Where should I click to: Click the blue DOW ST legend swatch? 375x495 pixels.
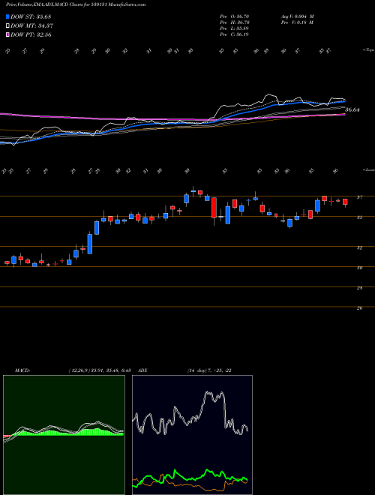(7, 16)
